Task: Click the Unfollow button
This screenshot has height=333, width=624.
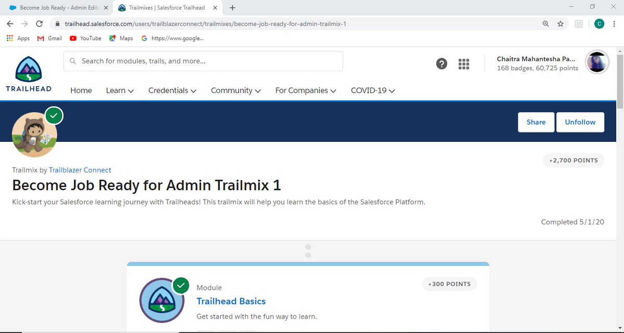Action: (580, 122)
